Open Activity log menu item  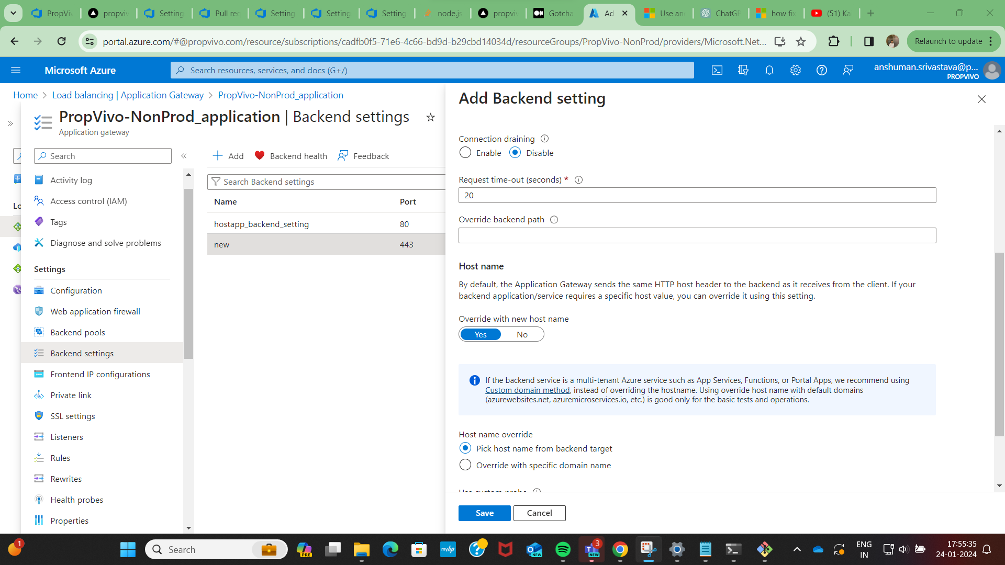[71, 180]
